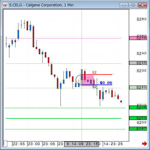150x150 pixels.
Task: Maximize the S.CELG chart window
Action: pos(133,5)
